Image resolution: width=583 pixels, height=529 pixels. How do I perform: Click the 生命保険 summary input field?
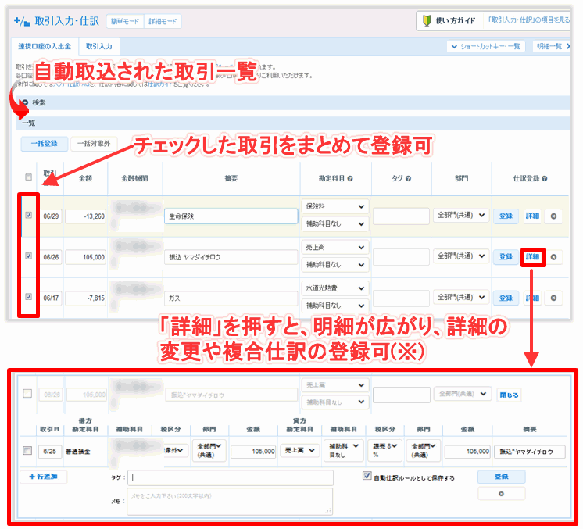click(x=231, y=216)
